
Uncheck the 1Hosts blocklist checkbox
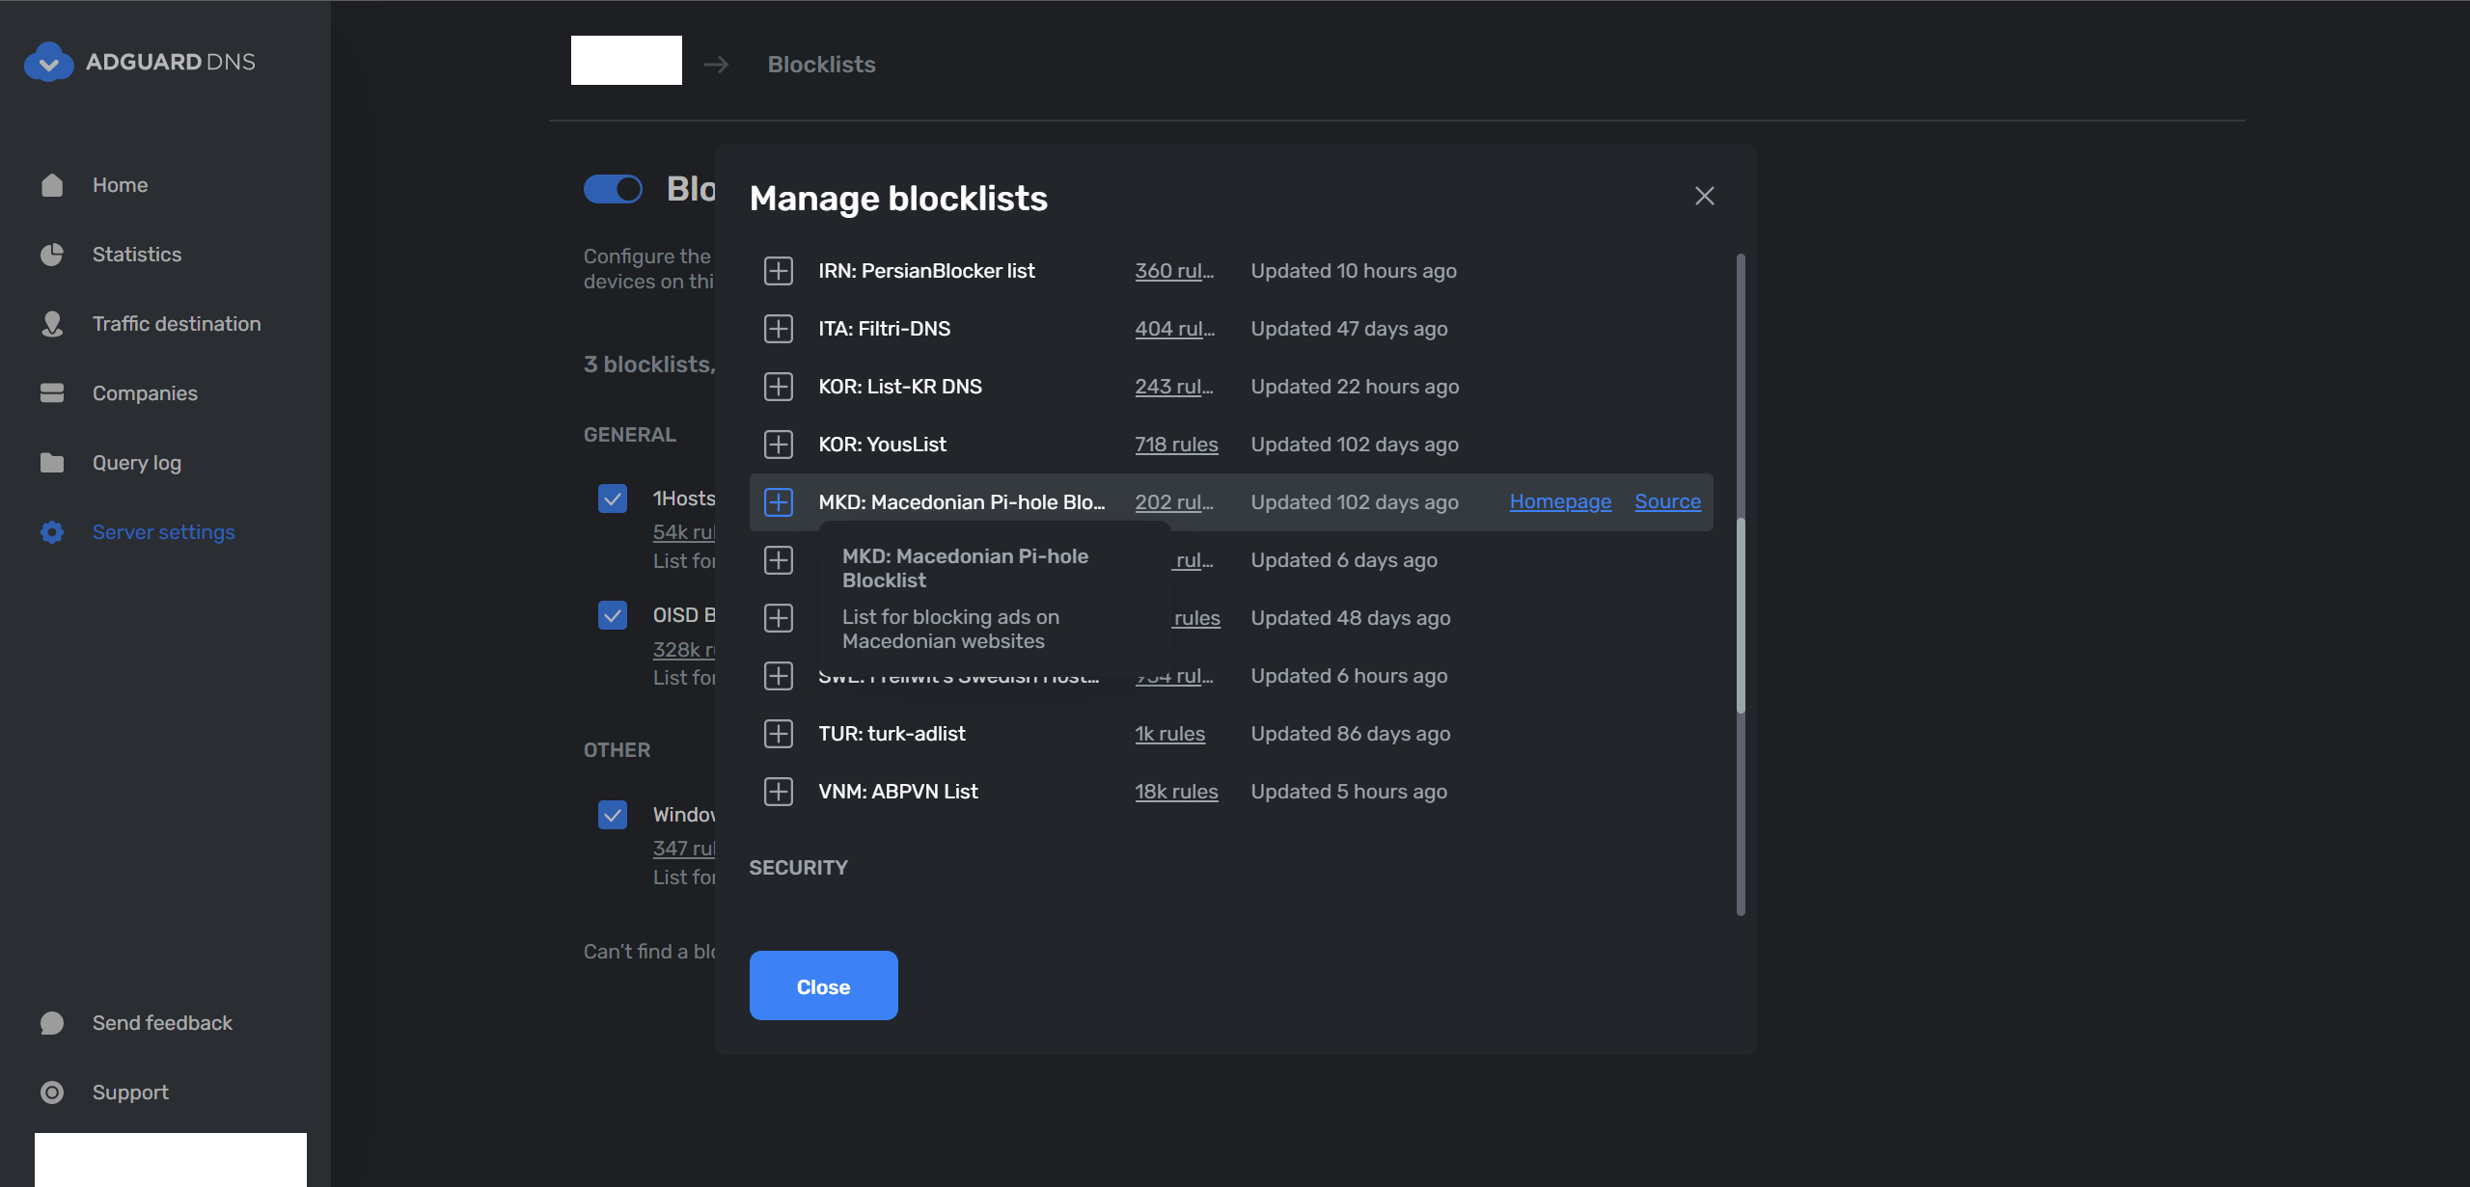point(613,499)
